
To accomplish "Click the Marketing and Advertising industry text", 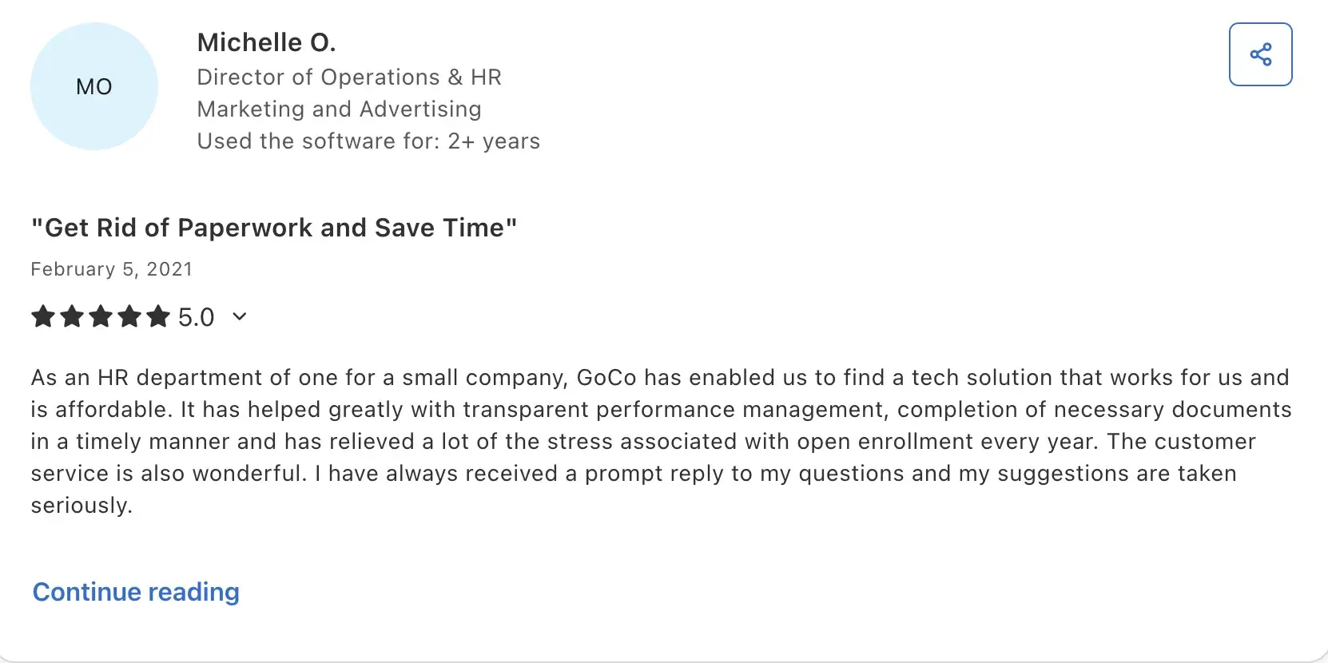I will 339,109.
